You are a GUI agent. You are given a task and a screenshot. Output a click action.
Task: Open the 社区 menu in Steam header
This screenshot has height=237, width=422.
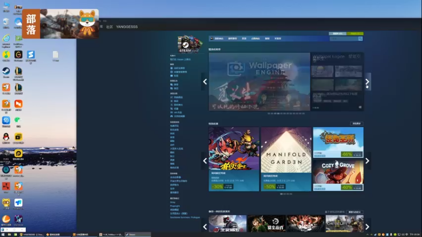109,27
